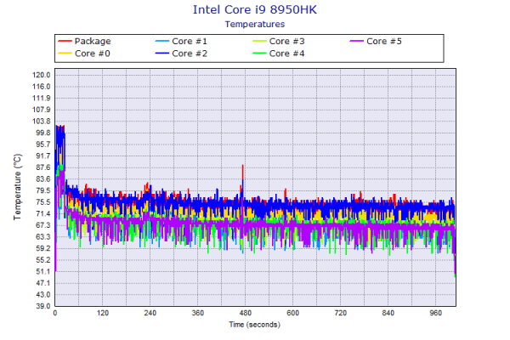
Task: Click the 75.5 y-axis value
Action: click(x=43, y=202)
